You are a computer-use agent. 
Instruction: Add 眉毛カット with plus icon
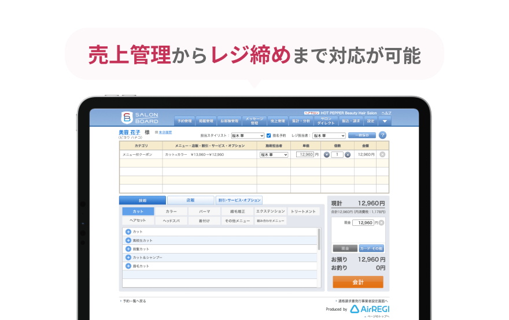tap(128, 266)
